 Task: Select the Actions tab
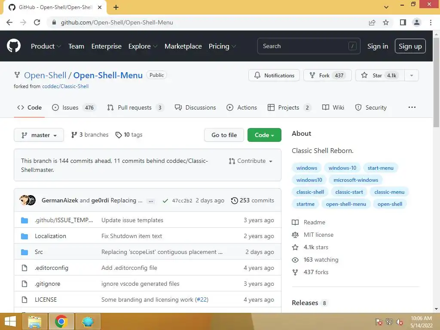(x=241, y=107)
